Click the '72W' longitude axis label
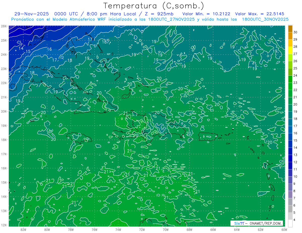 142,229
